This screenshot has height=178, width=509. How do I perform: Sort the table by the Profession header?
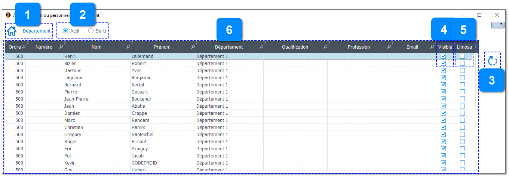click(x=358, y=47)
